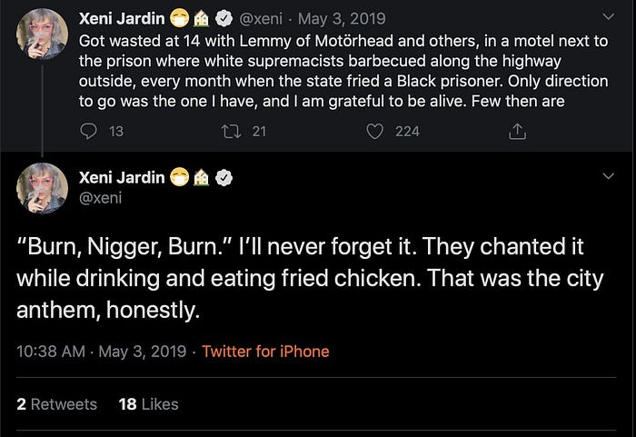Open the Xeni Jardin name on the lower tweet

tap(122, 177)
